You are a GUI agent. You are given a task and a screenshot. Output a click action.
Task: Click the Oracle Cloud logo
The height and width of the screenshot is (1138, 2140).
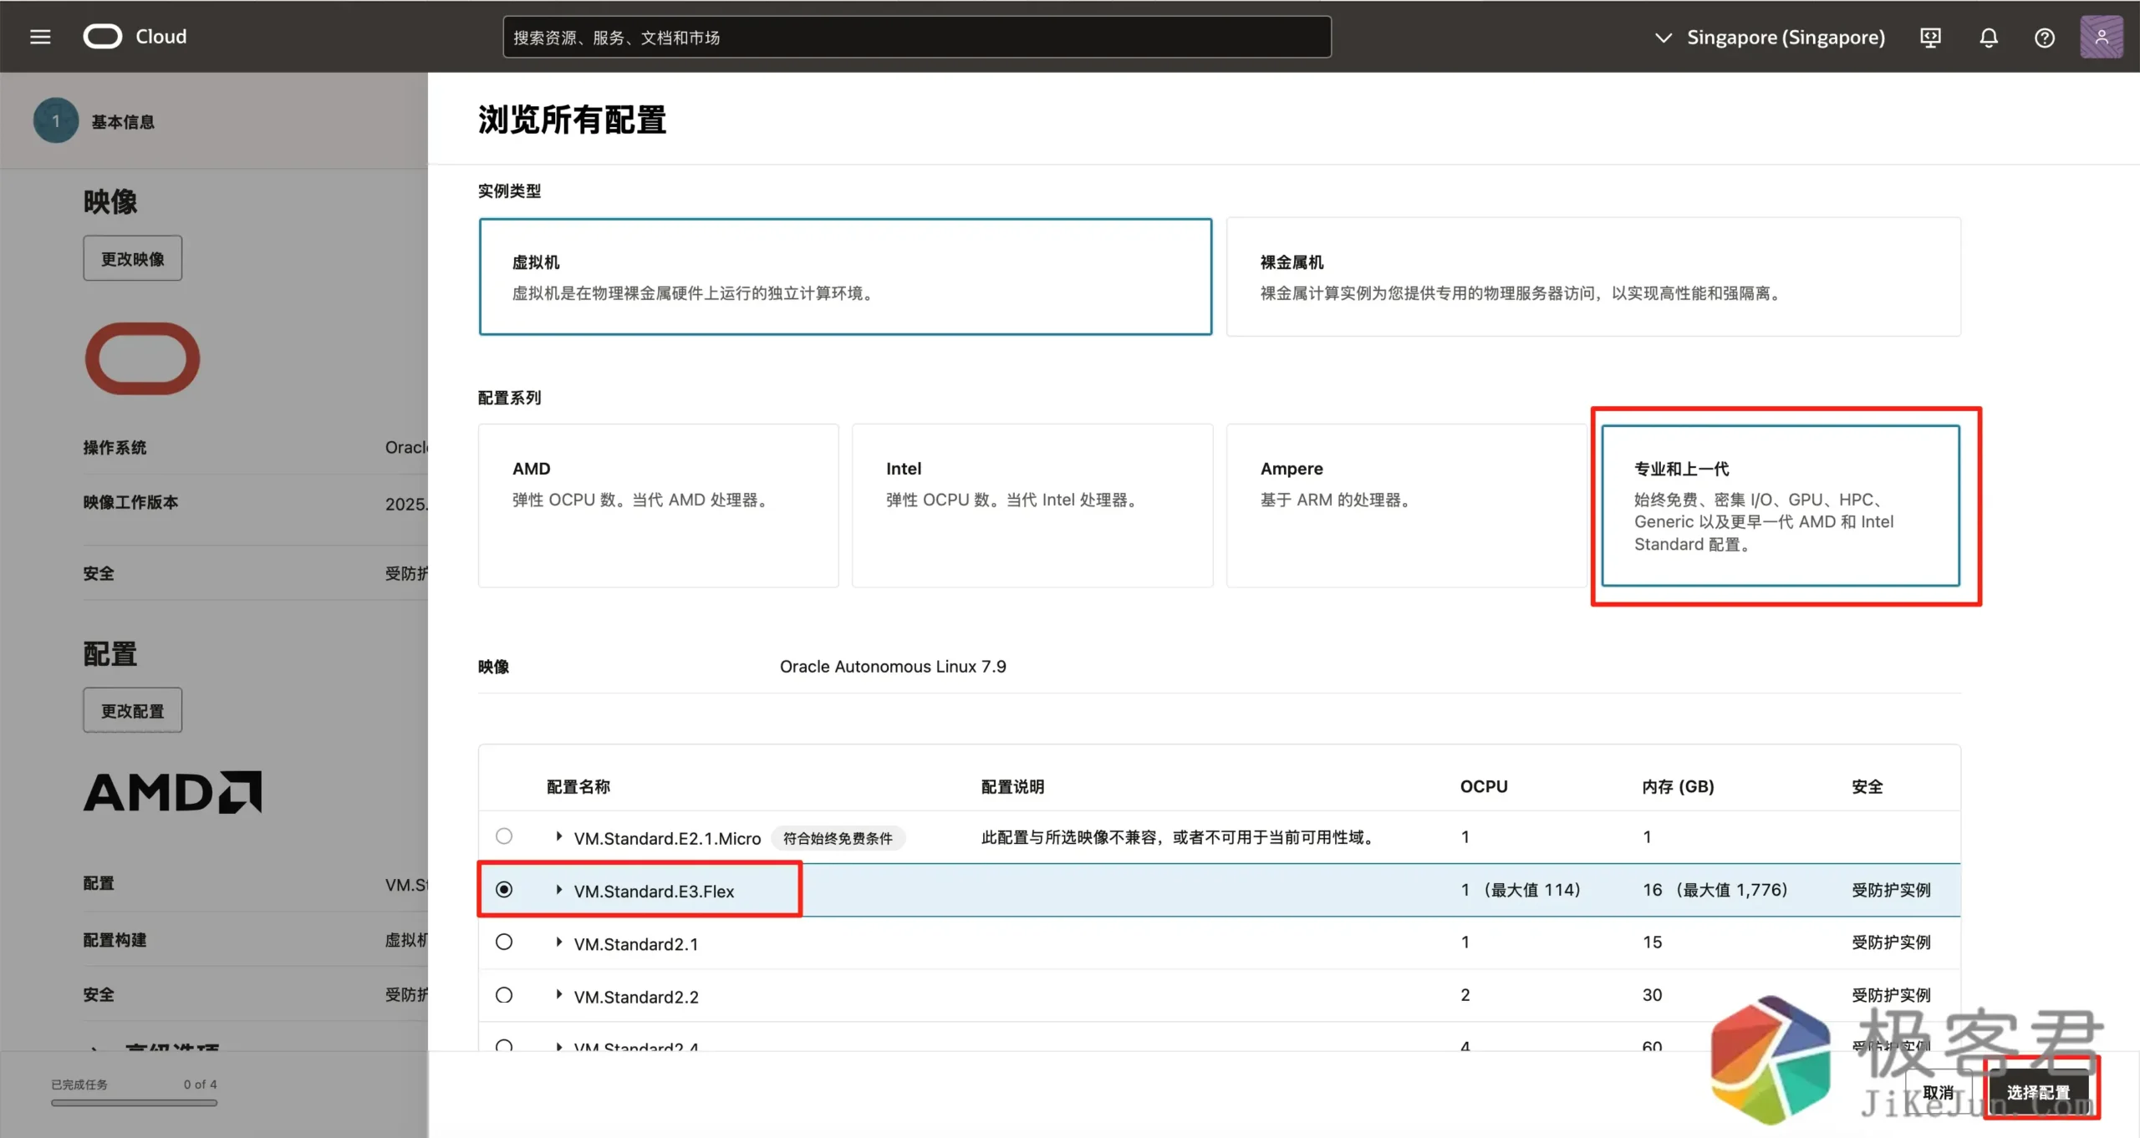(x=135, y=37)
